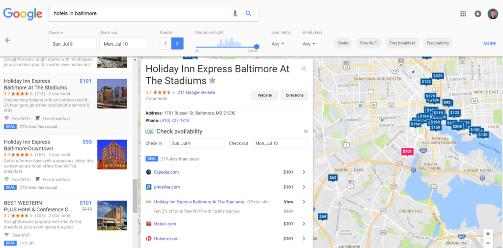Close the Holiday Inn Express detail panel
Image resolution: width=503 pixels, height=248 pixels.
click(x=304, y=68)
